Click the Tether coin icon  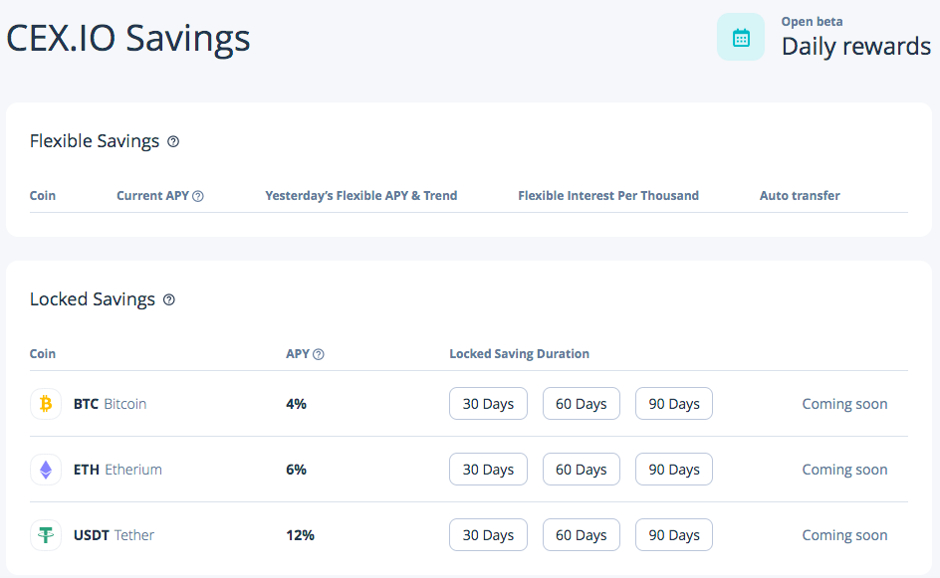tap(46, 535)
